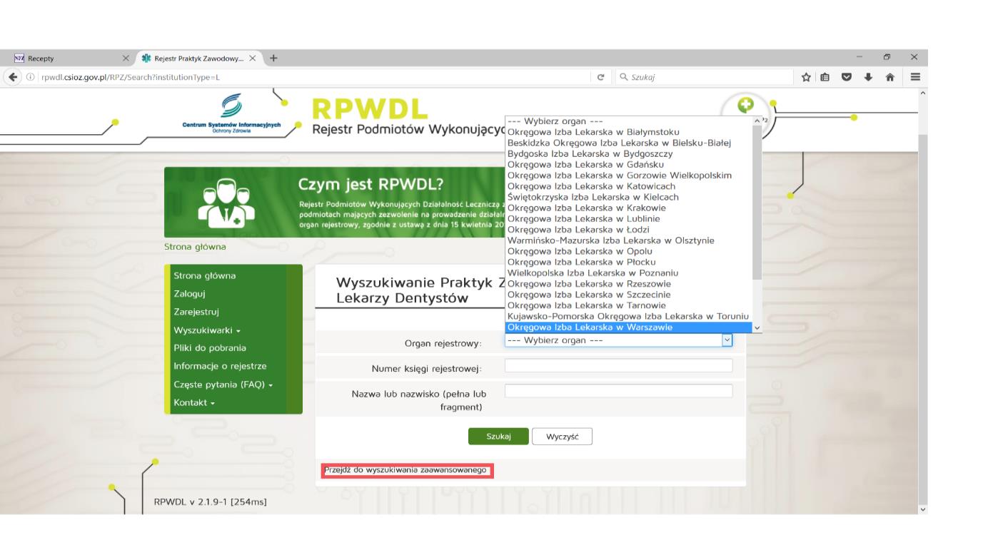Expand Częste pytania (FAQ) submenu
The image size is (988, 560).
pos(223,385)
